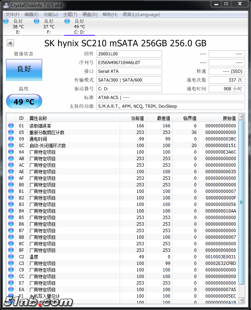This screenshot has height=310, width=251.
Task: Click the CrystalDiskInfo title bar app icon
Action: [6, 5]
